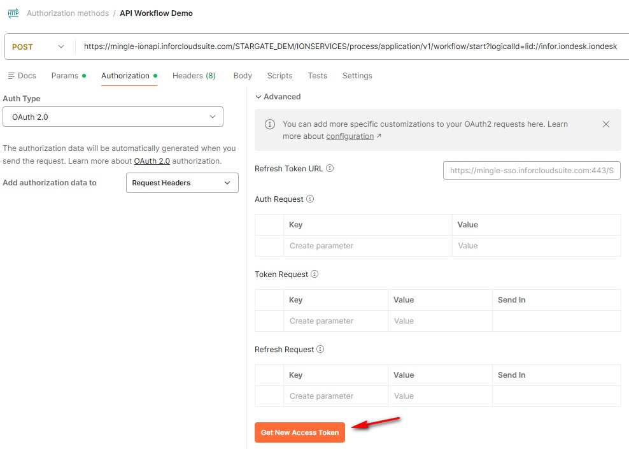This screenshot has width=629, height=449.
Task: Click info icon beside Auth Request
Action: click(310, 199)
